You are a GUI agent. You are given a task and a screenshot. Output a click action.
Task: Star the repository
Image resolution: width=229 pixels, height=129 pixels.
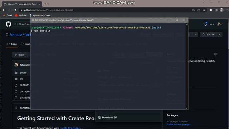(208, 34)
